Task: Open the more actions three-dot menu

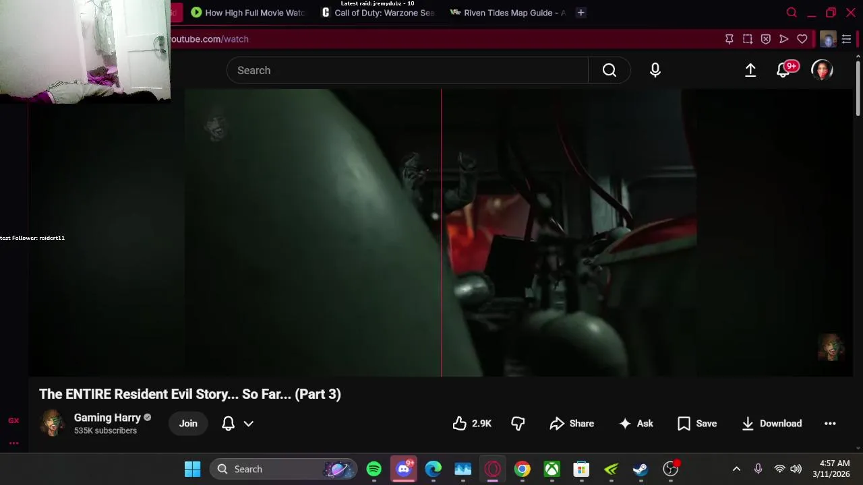Action: pos(830,423)
